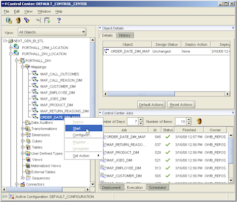Open the Edit menu

(17, 11)
